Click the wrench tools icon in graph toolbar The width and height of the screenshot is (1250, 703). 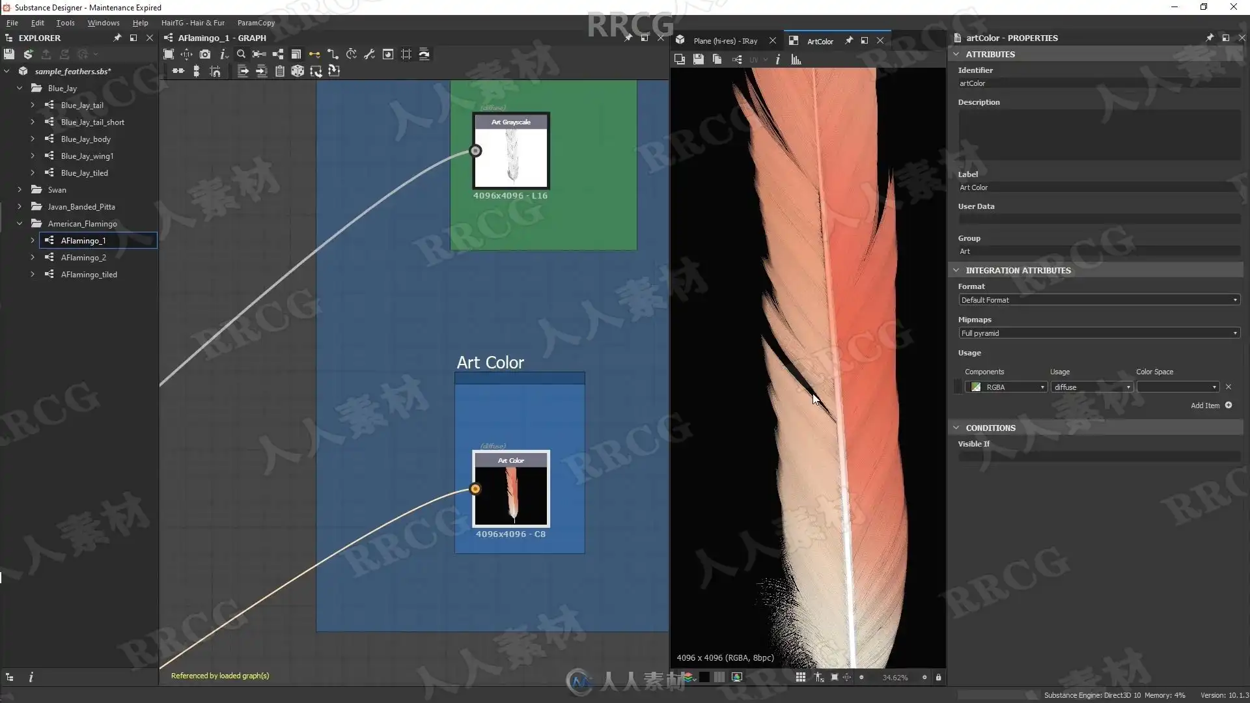[x=369, y=54]
